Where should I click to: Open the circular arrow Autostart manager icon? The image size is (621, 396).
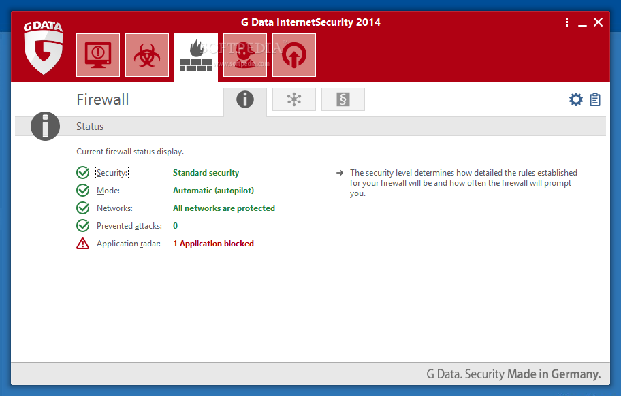pos(294,55)
